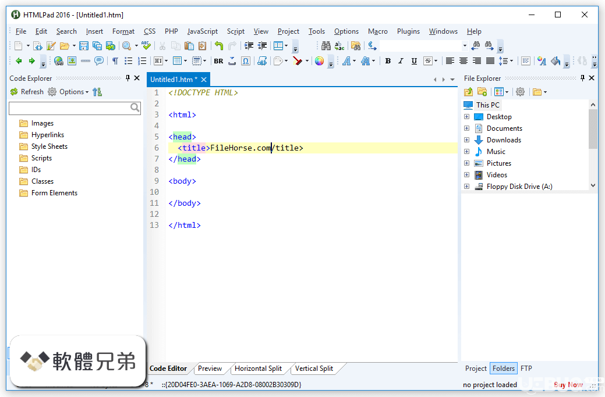
Task: Toggle Bold formatting
Action: pos(388,61)
